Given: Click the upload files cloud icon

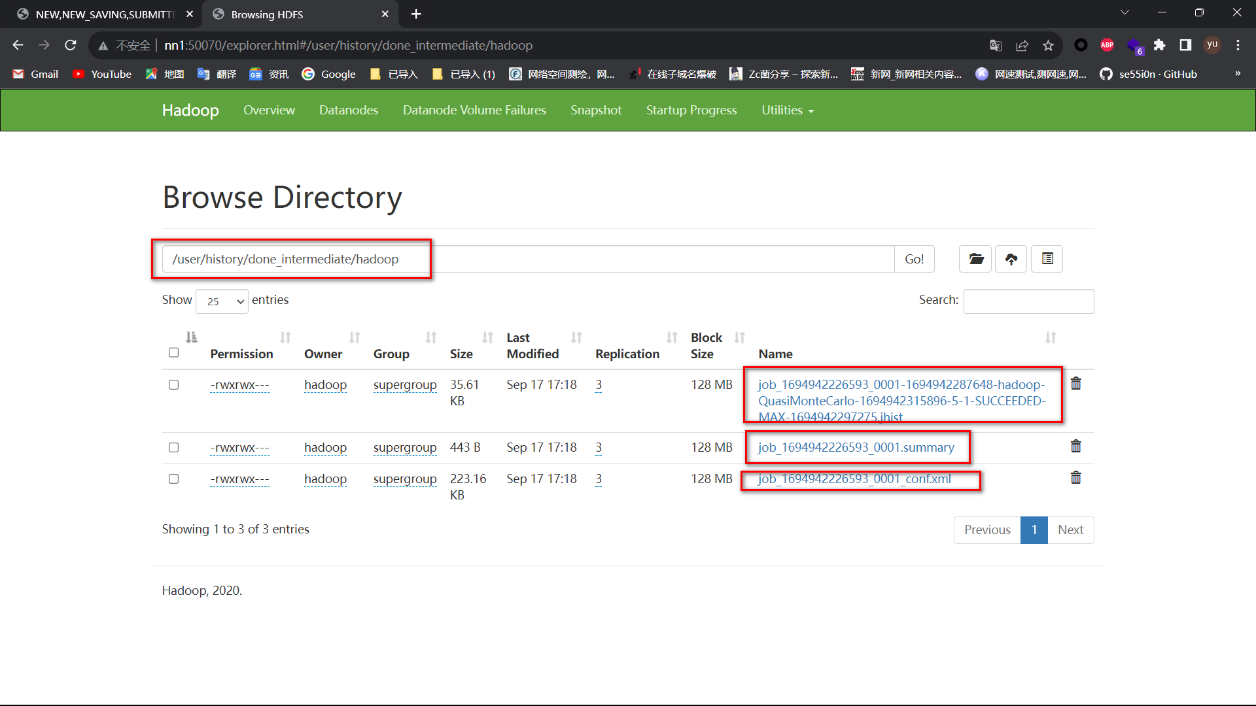Looking at the screenshot, I should [1011, 259].
